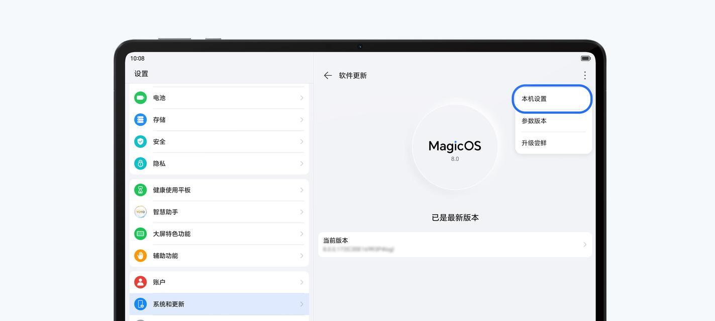Tap the battery status icon

coord(585,58)
